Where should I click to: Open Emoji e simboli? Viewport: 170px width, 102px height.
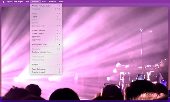click(x=46, y=72)
